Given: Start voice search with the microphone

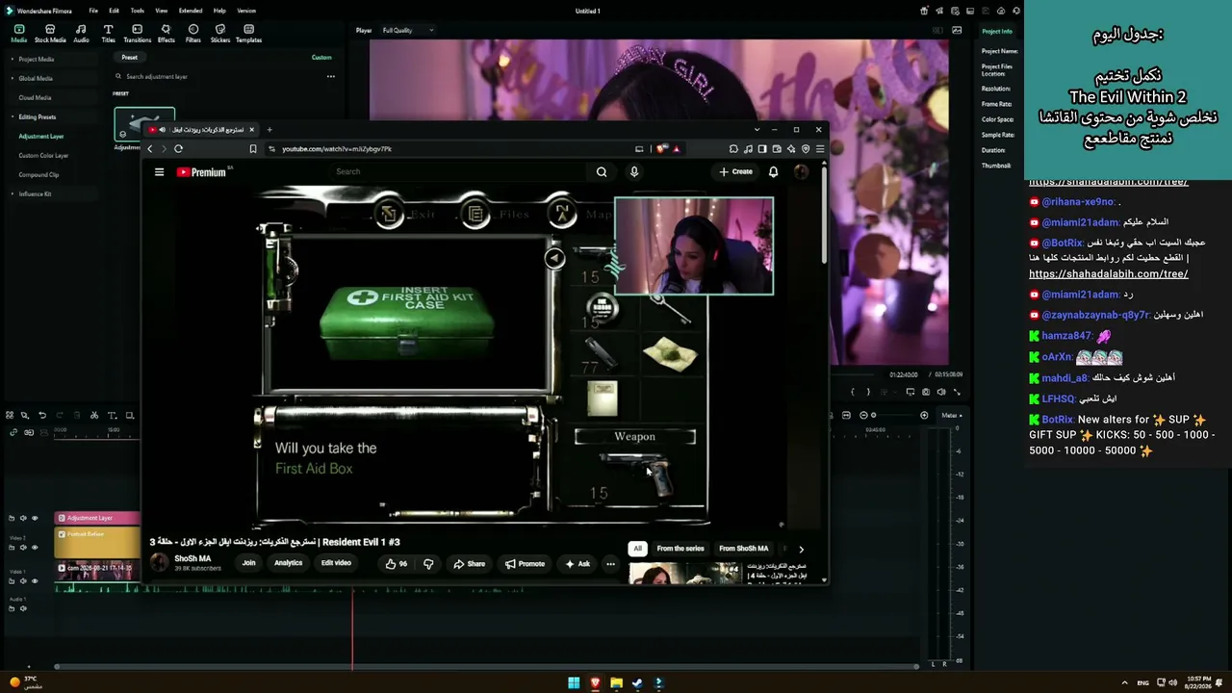Looking at the screenshot, I should pos(634,171).
